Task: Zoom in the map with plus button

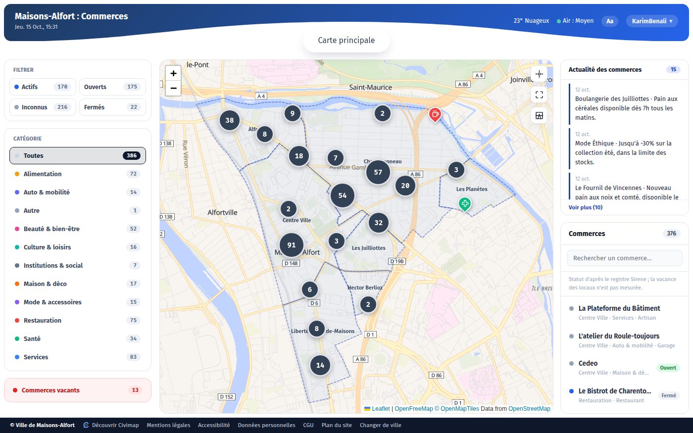Action: pos(173,73)
